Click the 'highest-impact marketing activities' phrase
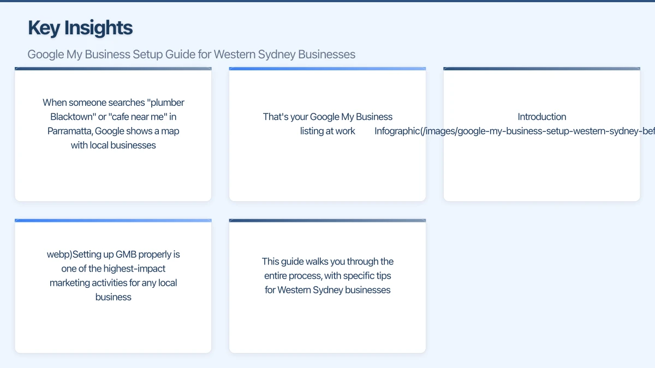 tap(113, 275)
